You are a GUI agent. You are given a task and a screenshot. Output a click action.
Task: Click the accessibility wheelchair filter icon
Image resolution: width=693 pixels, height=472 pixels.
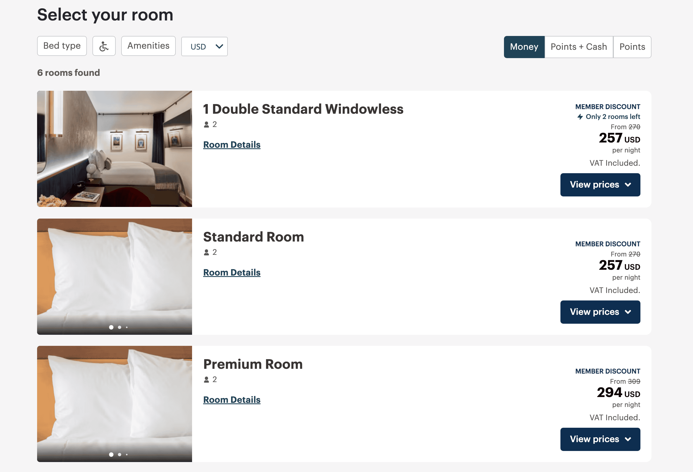pyautogui.click(x=104, y=46)
